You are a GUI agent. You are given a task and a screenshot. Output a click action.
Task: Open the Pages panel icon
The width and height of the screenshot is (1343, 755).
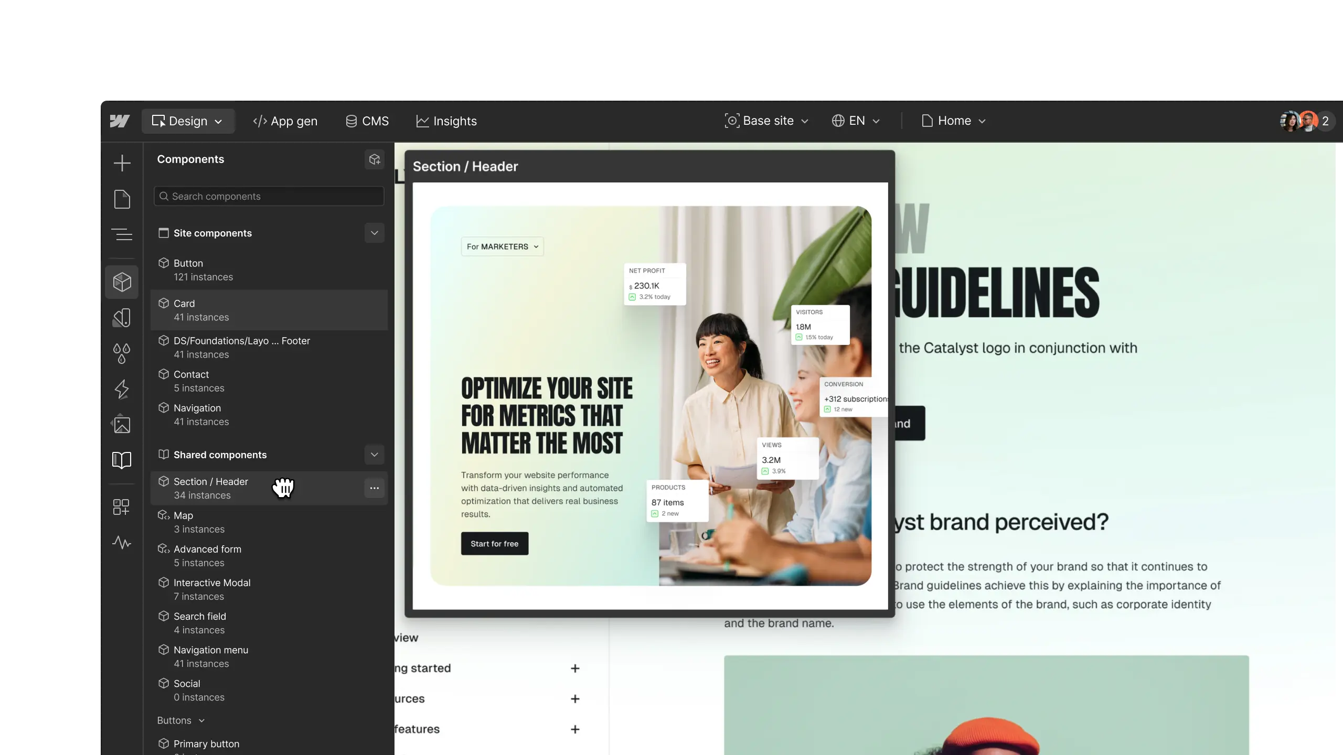[122, 199]
